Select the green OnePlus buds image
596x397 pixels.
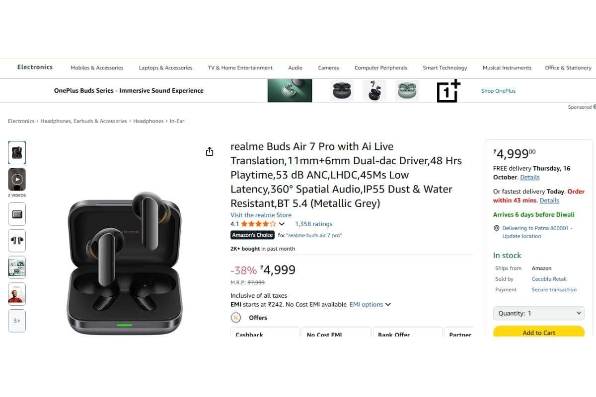point(407,91)
